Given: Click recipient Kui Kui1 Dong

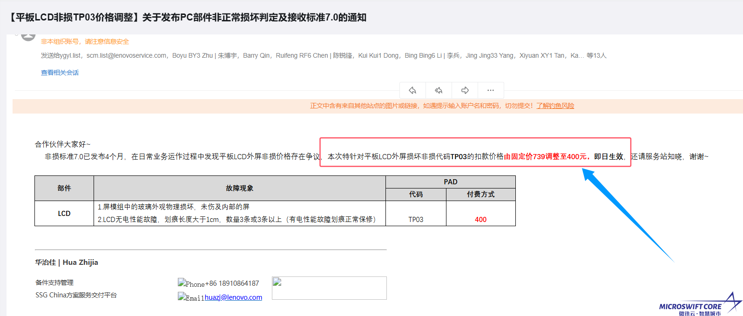Looking at the screenshot, I should [x=378, y=55].
